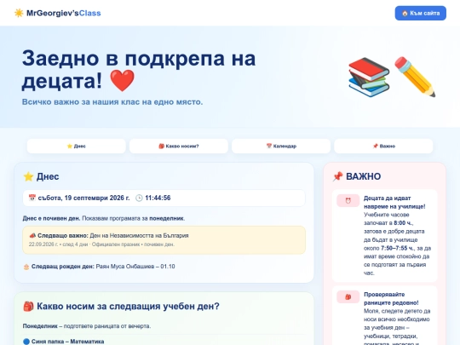This screenshot has width=460, height=345.
Task: Click the pushpin icon beside ВАЖНО
Action: click(x=337, y=176)
